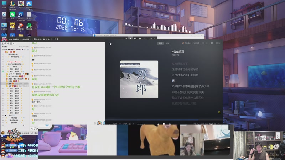Image resolution: width=285 pixels, height=160 pixels.
Task: Click the green 猴哥 chat message
Action: (35, 79)
